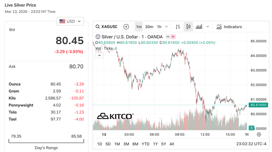
Task: Click the All date range button
Action: [x=172, y=144]
